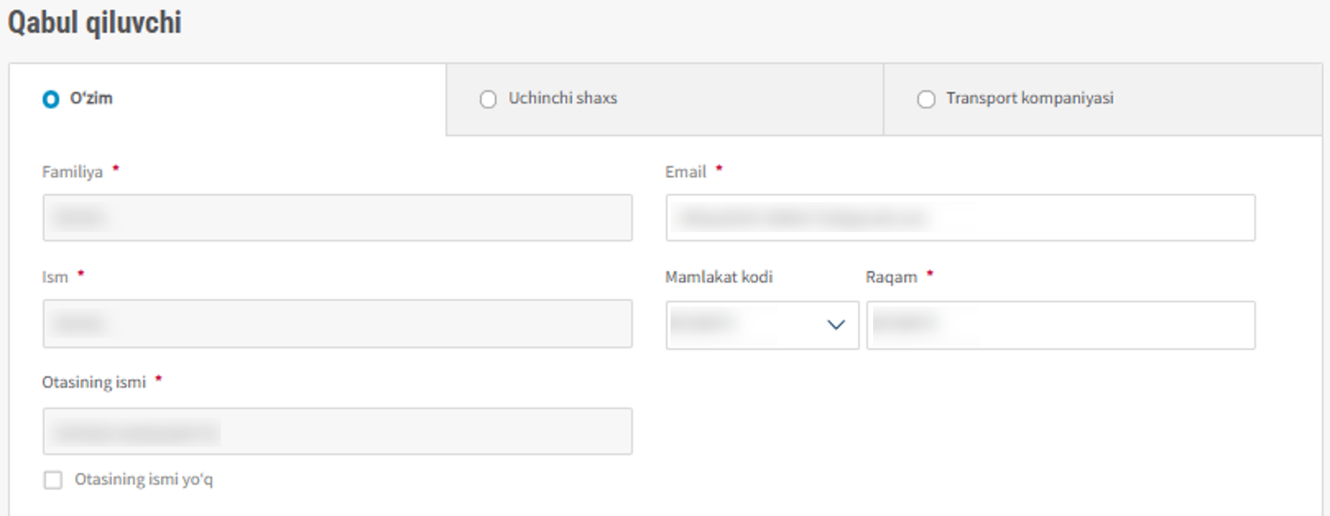Screen dimensions: 1330x516
Task: Focus the Familiya input field
Action: click(338, 218)
